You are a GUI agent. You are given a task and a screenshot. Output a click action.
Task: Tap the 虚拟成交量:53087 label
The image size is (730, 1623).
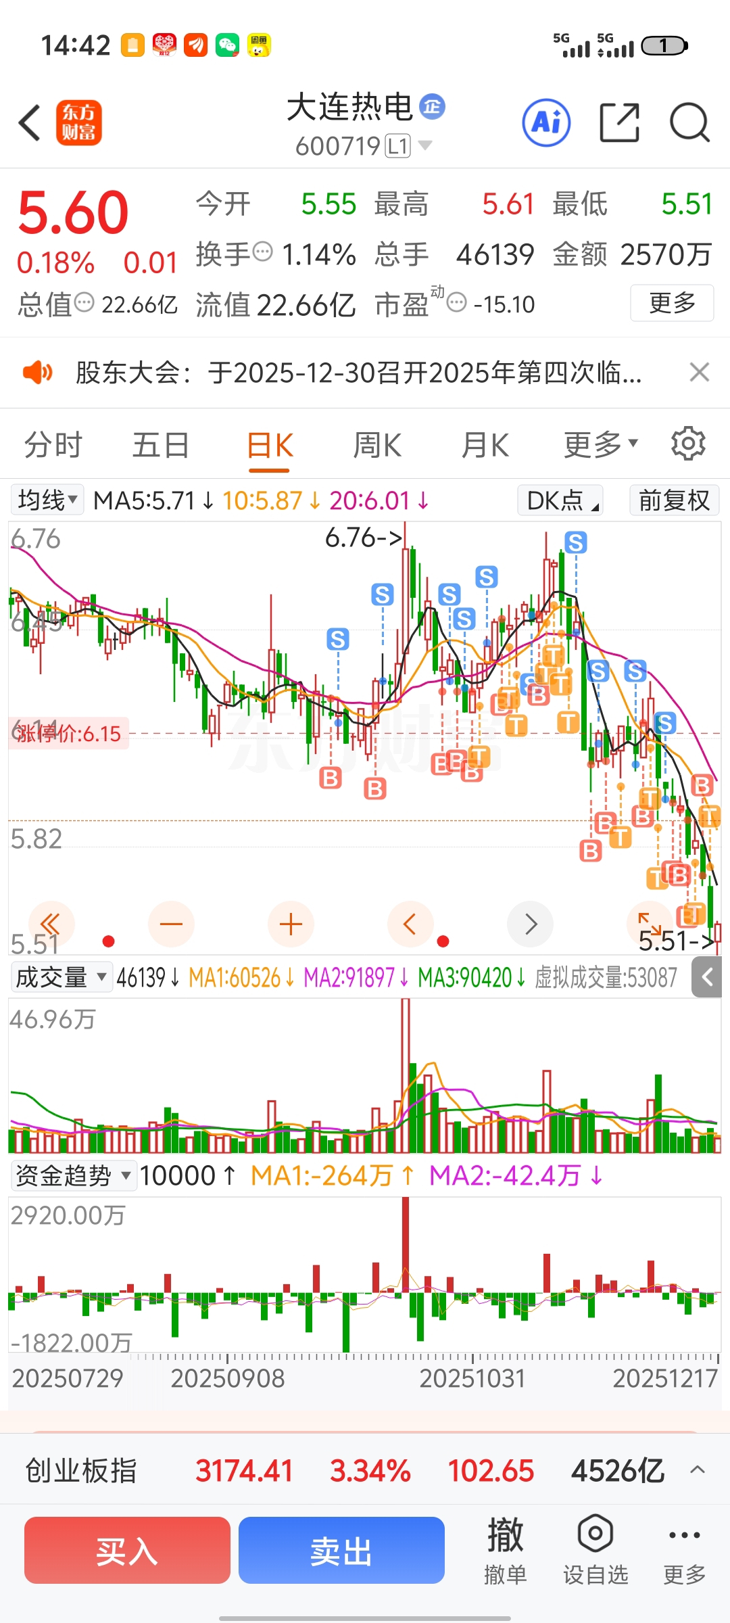tap(606, 977)
